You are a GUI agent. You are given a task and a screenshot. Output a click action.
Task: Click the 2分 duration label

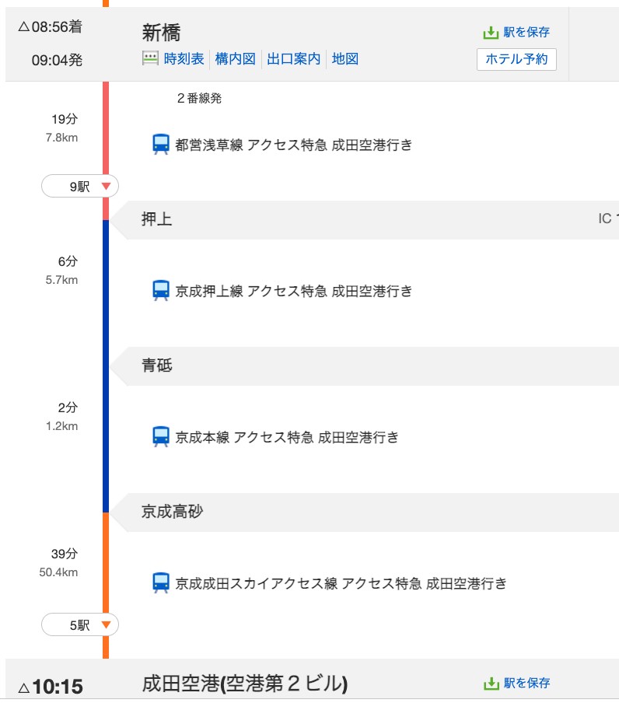pos(68,407)
